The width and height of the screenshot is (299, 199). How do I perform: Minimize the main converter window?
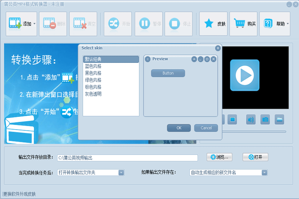pyautogui.click(x=289, y=4)
